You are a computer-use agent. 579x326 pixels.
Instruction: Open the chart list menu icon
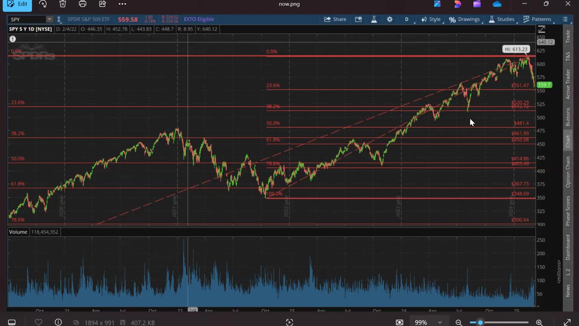coord(565,19)
